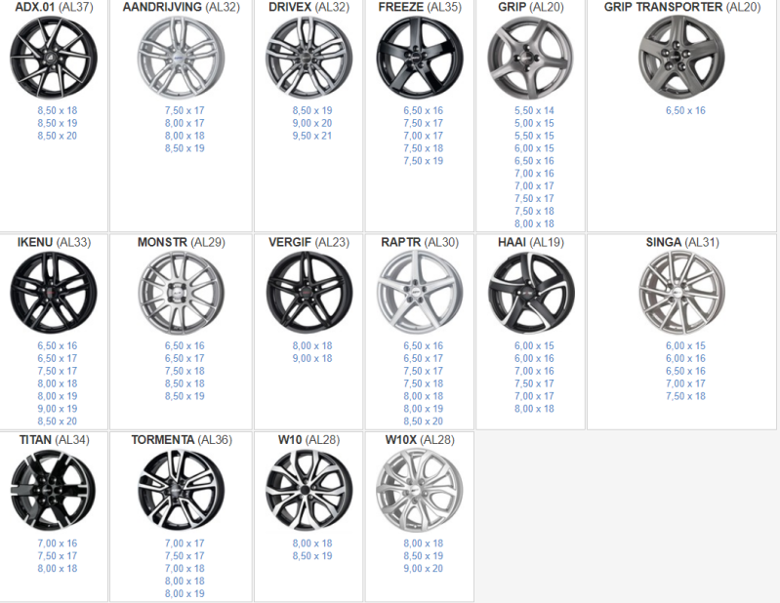The width and height of the screenshot is (780, 603).
Task: Select DRIVEX size 9,50 x 21
Action: pyautogui.click(x=312, y=136)
